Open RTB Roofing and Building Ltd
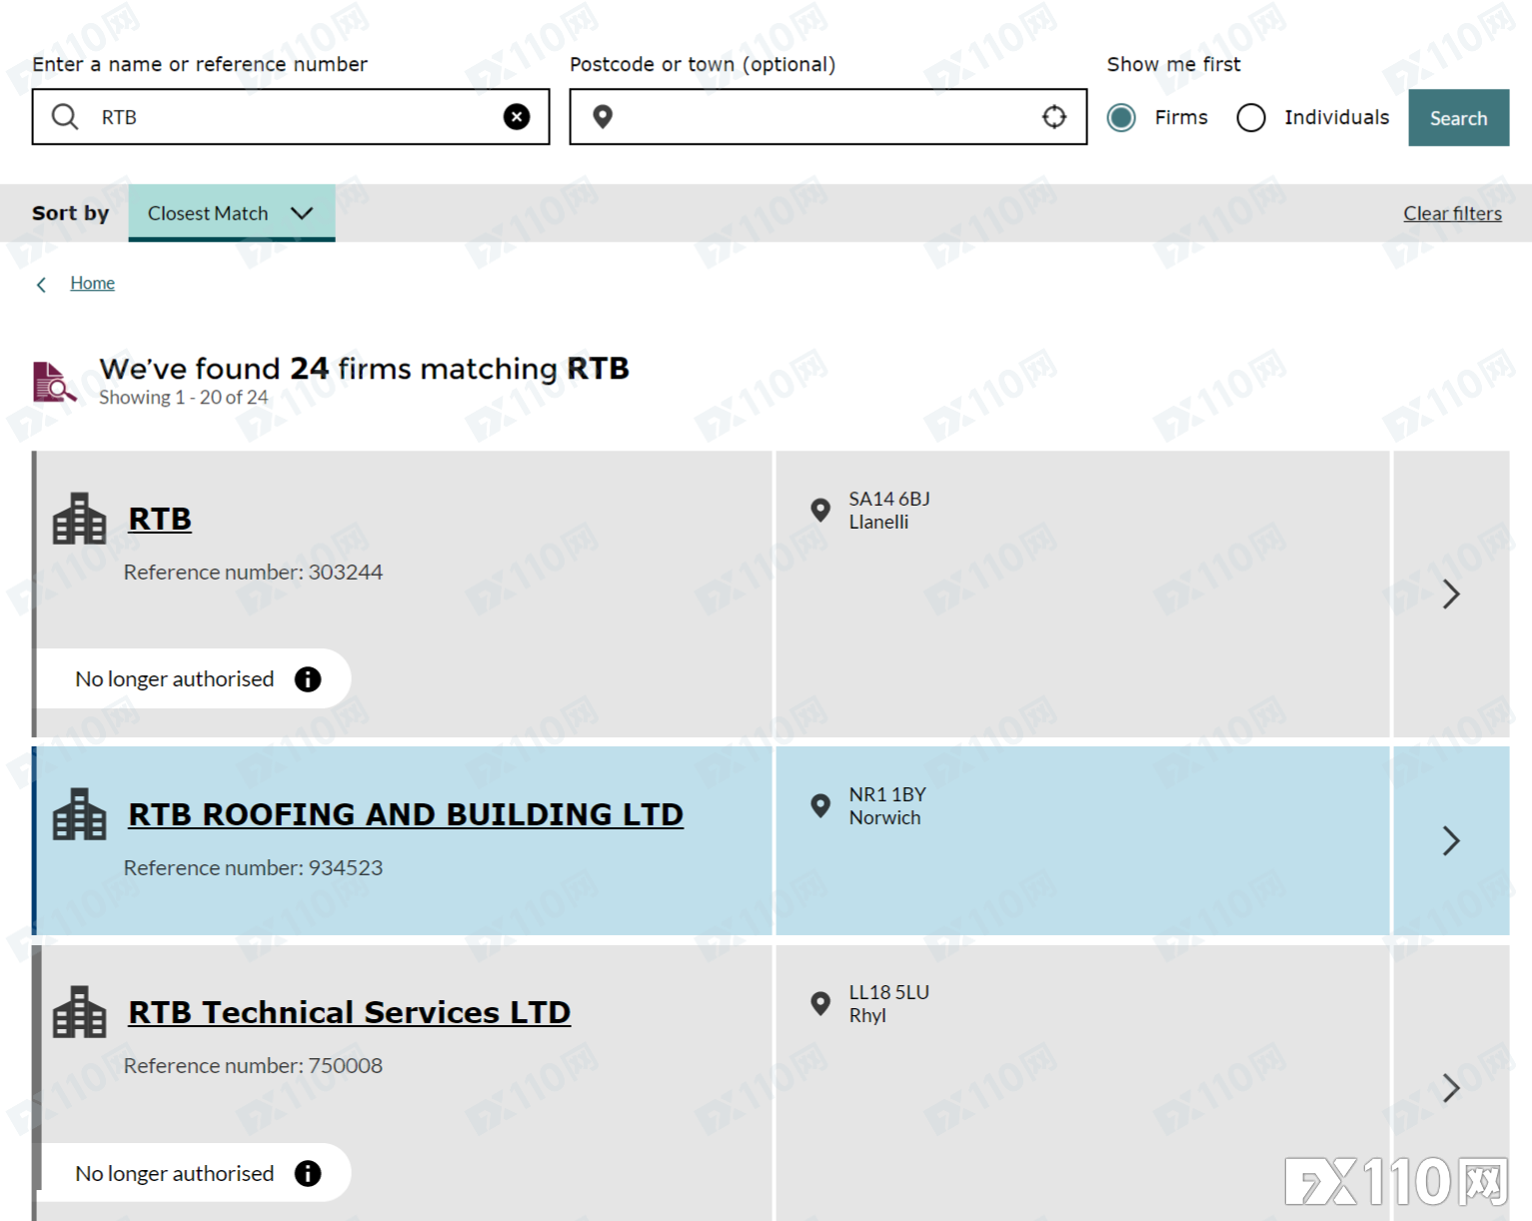 [x=406, y=814]
